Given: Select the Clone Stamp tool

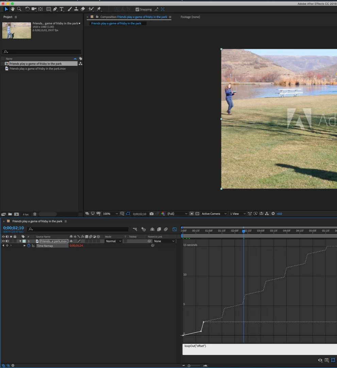Looking at the screenshot, I should pos(76,9).
